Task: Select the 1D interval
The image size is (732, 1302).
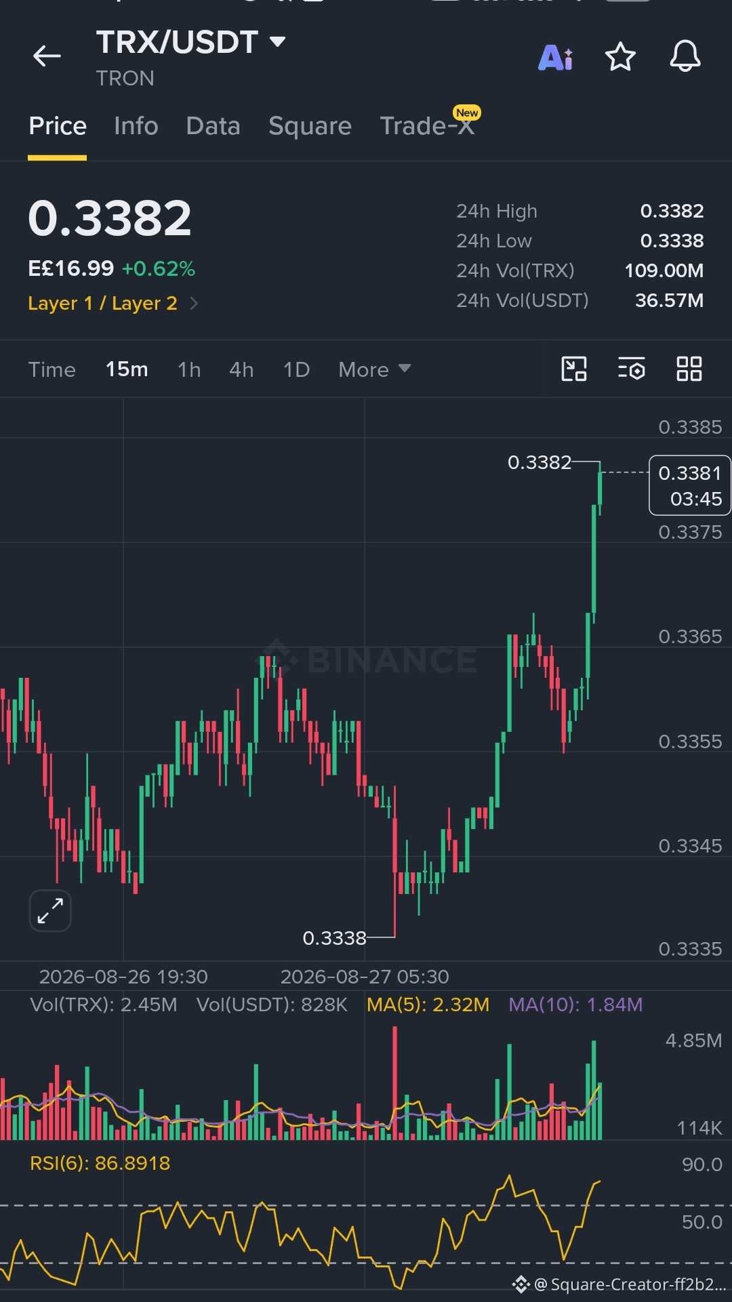Action: [x=296, y=369]
